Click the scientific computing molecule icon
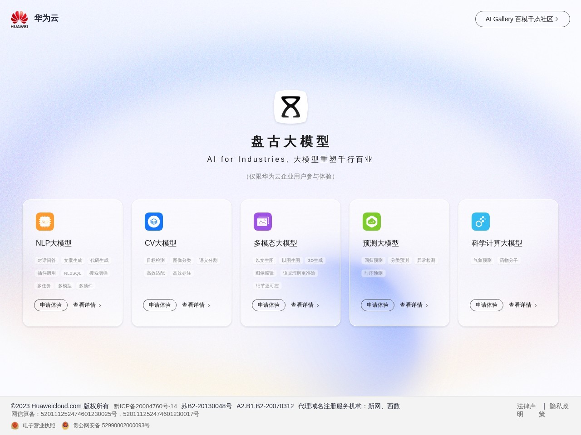This screenshot has height=435, width=581. point(481,222)
